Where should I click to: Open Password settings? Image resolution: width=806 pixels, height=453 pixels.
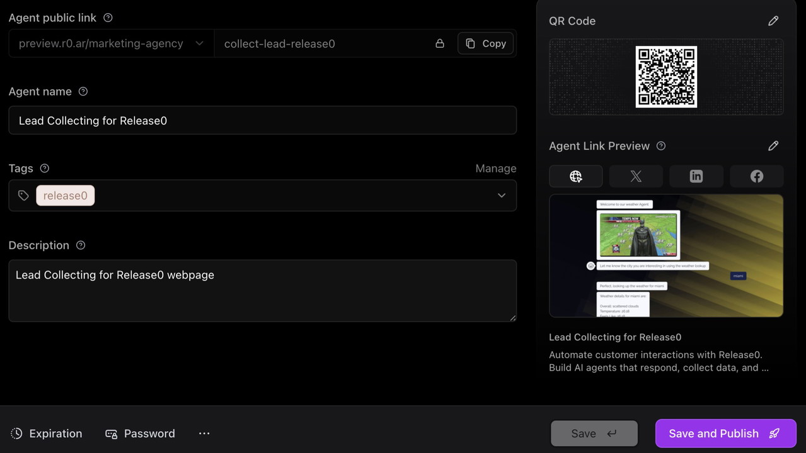(x=140, y=433)
